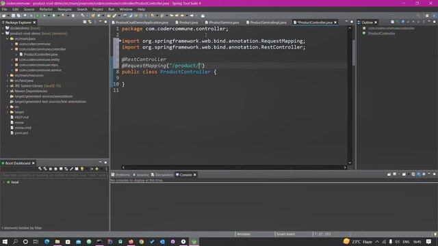Open the Window menu
This screenshot has height=246, width=438.
coord(126,9)
